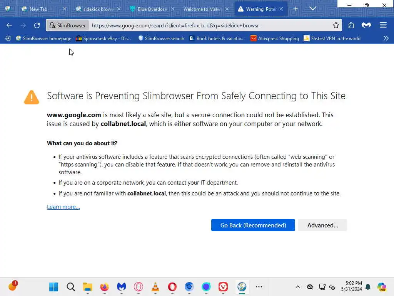
Task: Close the Blue Overdose tab
Action: coord(173,9)
